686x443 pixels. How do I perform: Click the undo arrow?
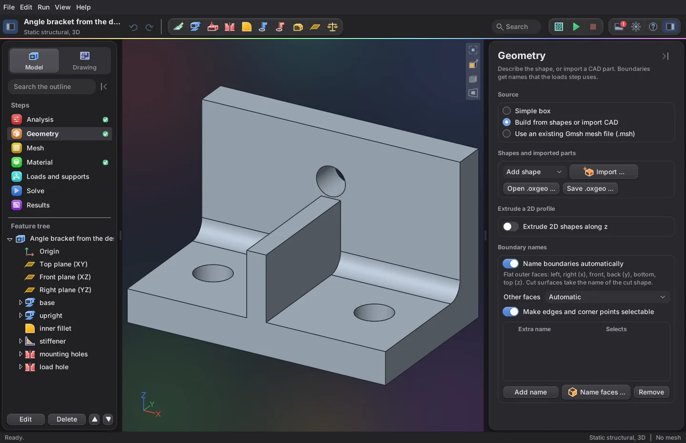pos(133,27)
